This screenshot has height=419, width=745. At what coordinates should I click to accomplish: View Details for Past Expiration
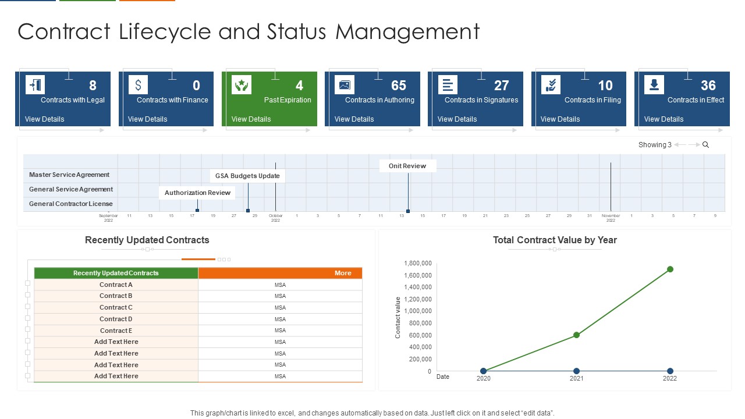pyautogui.click(x=251, y=119)
